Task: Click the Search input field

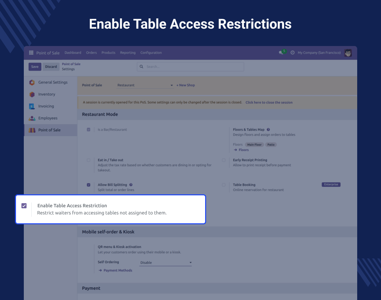Action: (x=190, y=66)
